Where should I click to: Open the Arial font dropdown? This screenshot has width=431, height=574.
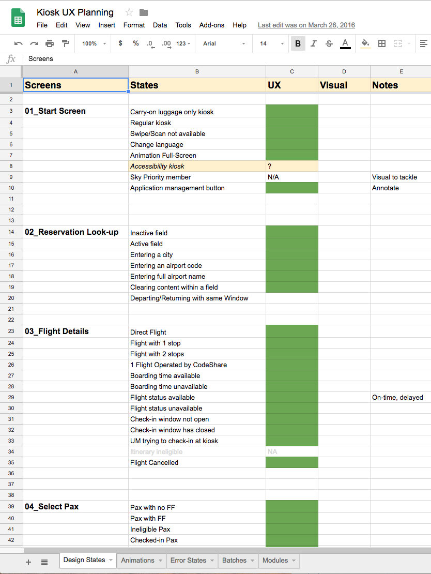(224, 43)
